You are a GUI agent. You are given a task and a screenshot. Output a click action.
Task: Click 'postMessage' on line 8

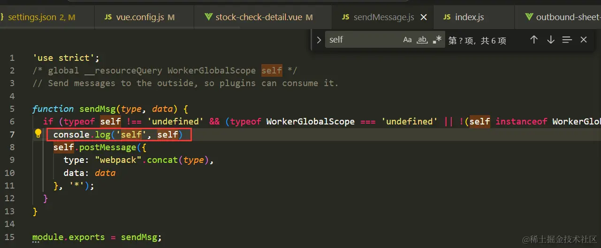click(x=107, y=147)
